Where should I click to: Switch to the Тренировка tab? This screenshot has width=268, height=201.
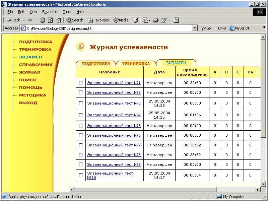point(135,63)
